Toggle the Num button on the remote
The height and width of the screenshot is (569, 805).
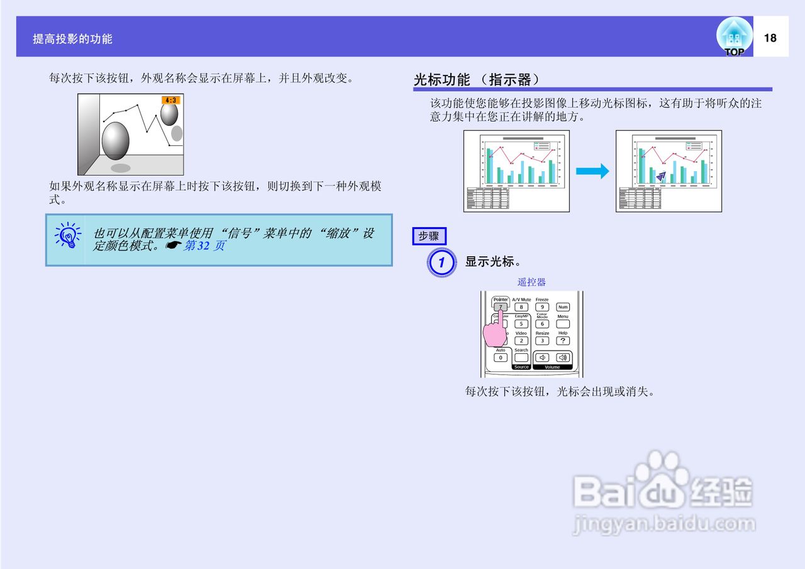[563, 307]
